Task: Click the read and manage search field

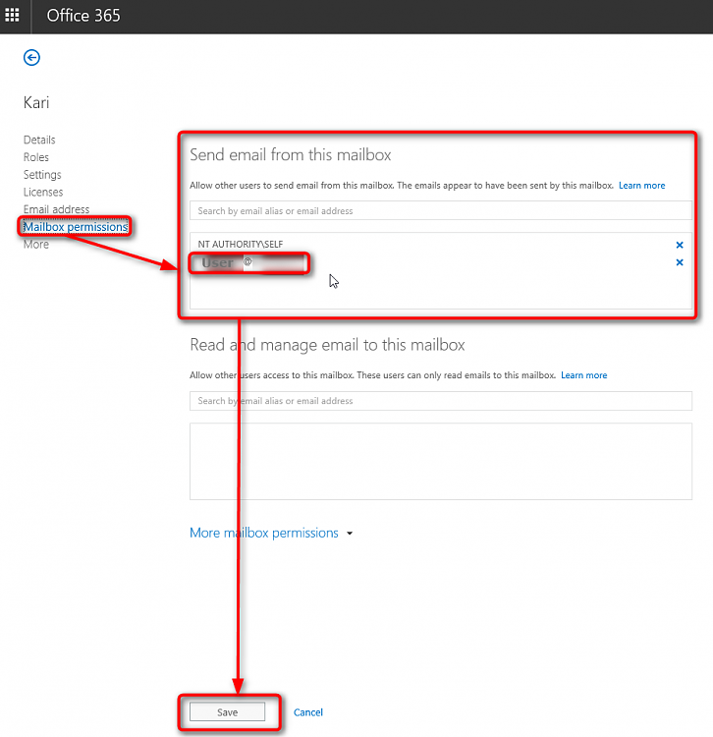Action: tap(441, 401)
